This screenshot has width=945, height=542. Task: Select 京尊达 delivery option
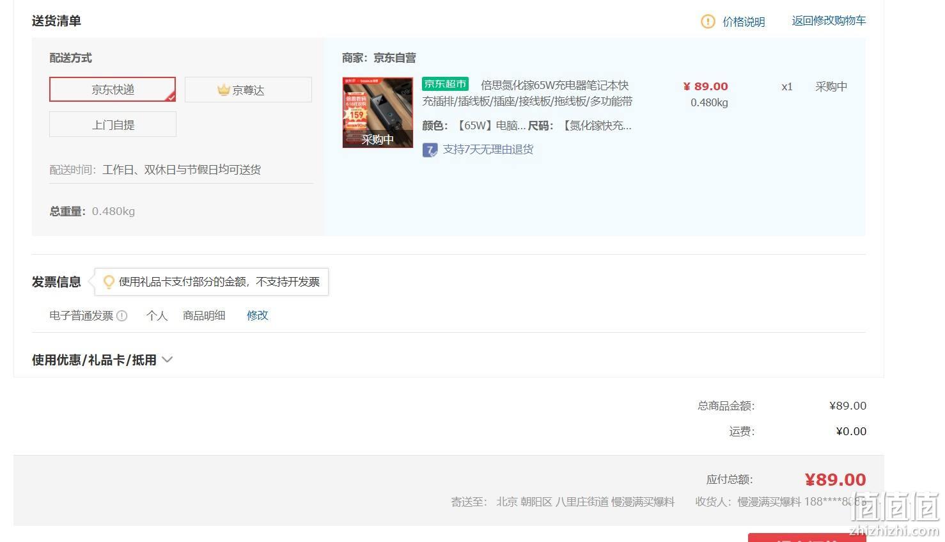tap(248, 90)
